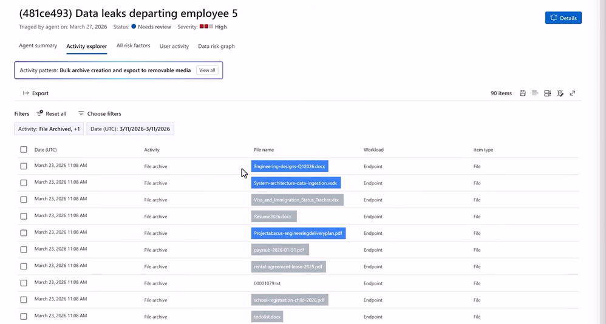Check the Resume2026.docx row checkbox
This screenshot has width=606, height=324.
pos(24,216)
